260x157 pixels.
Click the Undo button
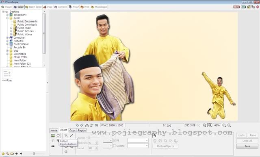tap(241, 135)
